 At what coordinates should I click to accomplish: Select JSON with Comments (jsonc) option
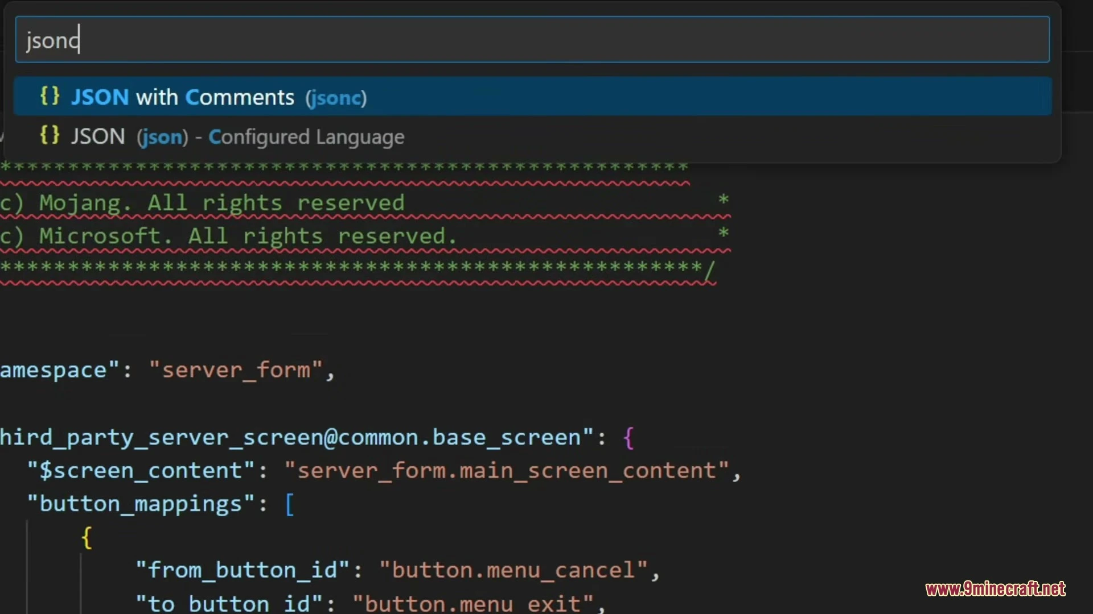(x=532, y=97)
